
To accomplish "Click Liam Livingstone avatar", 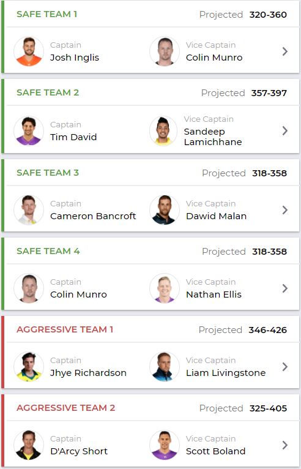I will 165,366.
